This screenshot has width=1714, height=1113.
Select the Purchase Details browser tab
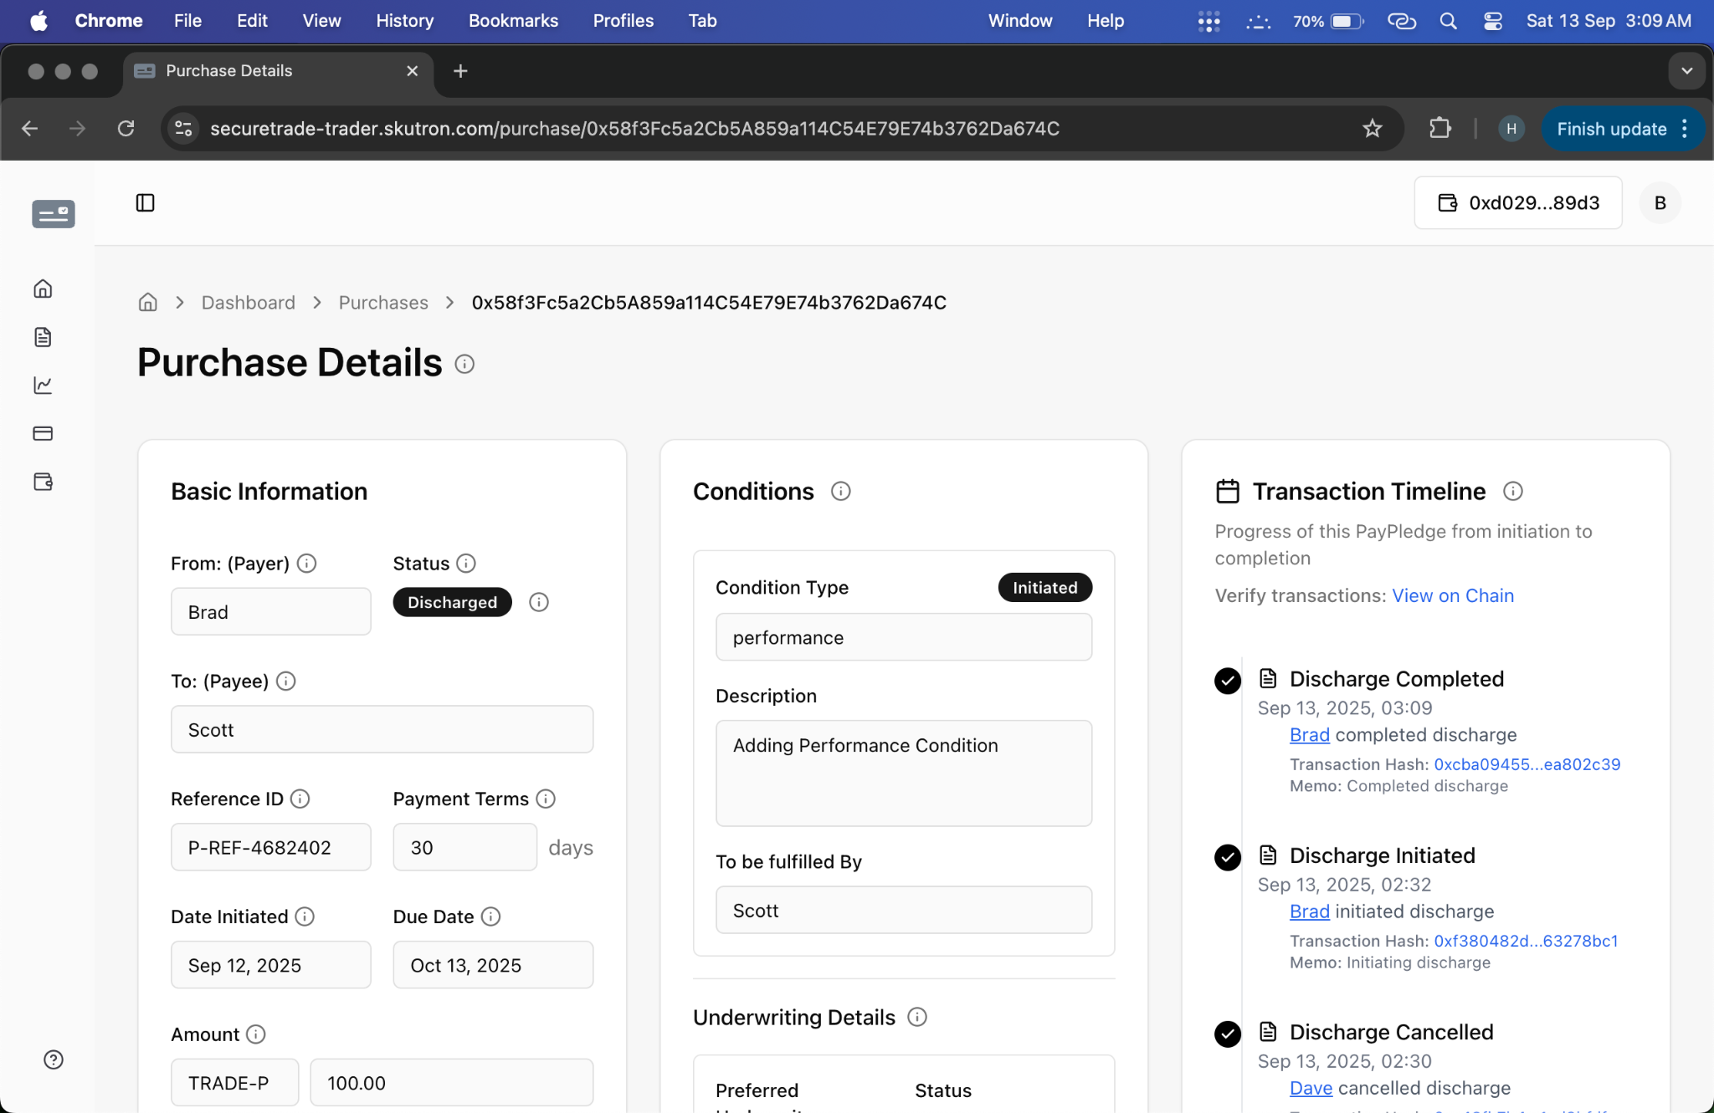(279, 71)
